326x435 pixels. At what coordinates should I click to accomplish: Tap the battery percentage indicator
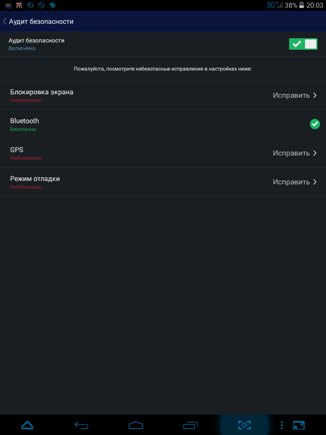(291, 5)
